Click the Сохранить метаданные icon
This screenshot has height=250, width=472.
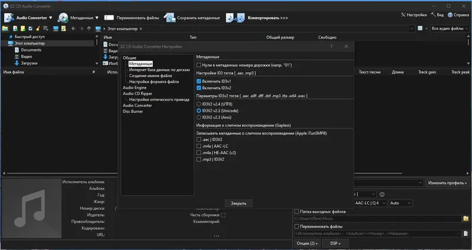(x=169, y=18)
